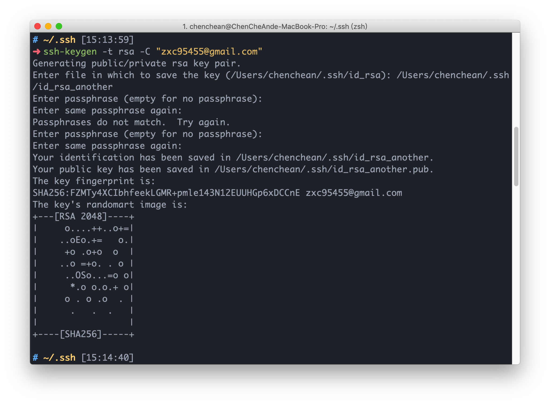550x404 pixels.
Task: Click the blue hash at 15:13:59 prompt
Action: [x=35, y=40]
